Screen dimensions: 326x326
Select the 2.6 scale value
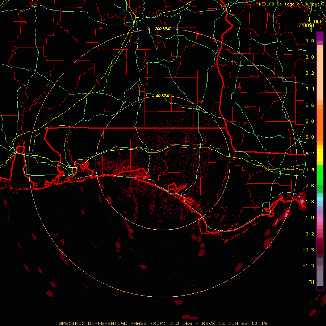310,186
